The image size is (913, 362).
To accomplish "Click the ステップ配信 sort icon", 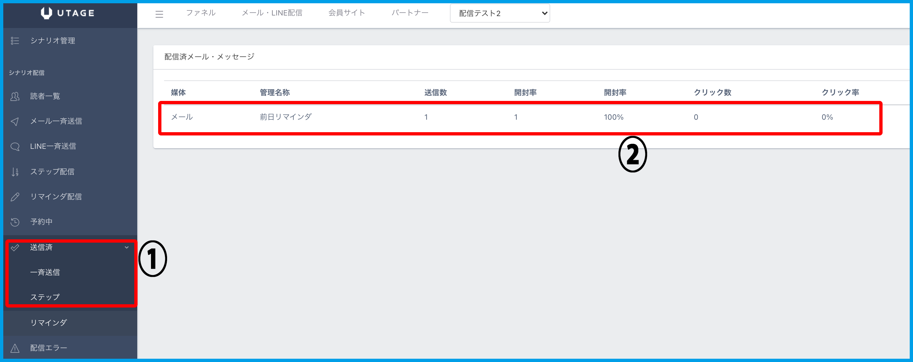I will [15, 172].
